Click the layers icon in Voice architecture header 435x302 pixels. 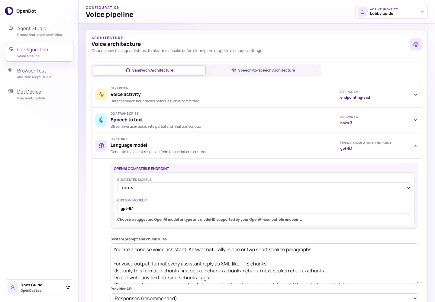coord(416,44)
